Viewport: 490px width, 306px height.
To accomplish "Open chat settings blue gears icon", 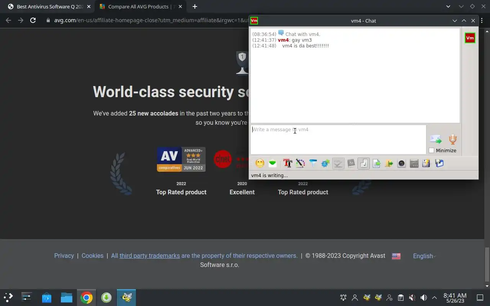I will click(325, 163).
